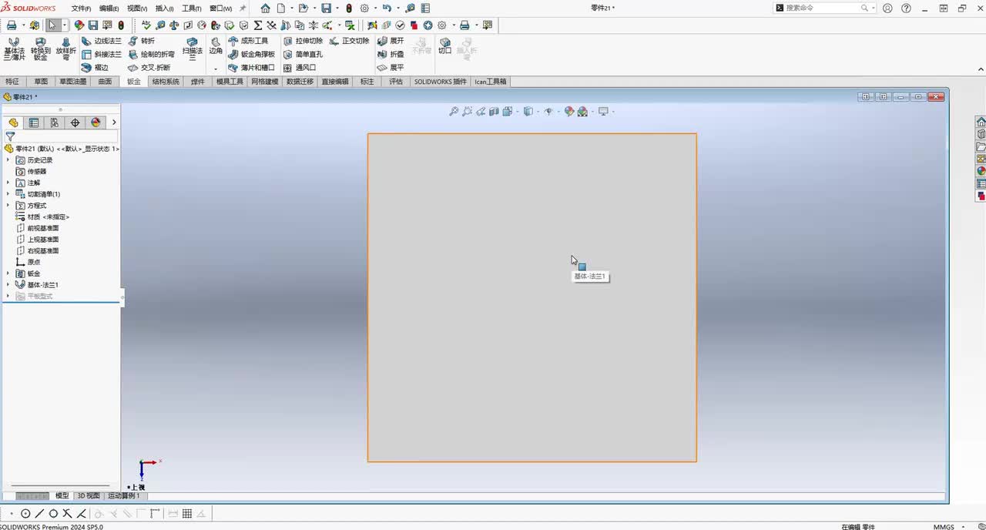Select 前视基准面 in the feature tree

(x=39, y=228)
